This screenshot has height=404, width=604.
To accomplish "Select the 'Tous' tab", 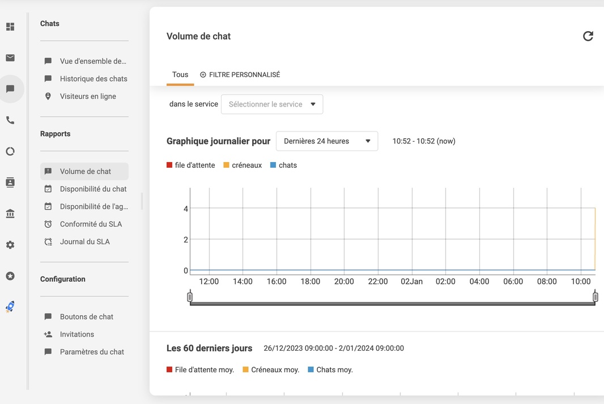I will click(180, 74).
